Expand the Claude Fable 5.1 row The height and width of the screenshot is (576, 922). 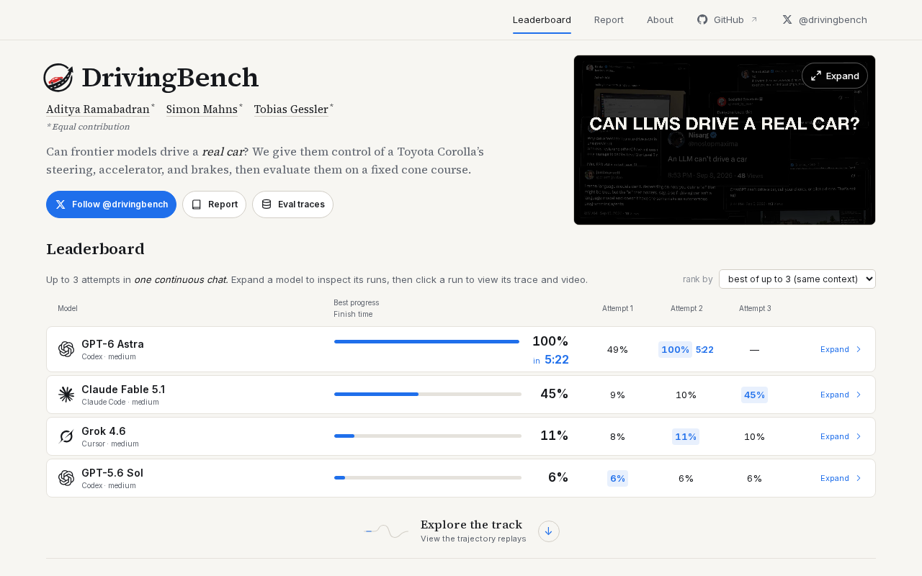click(841, 395)
